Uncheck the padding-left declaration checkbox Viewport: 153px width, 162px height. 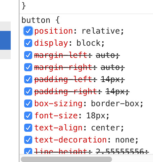(x=28, y=79)
